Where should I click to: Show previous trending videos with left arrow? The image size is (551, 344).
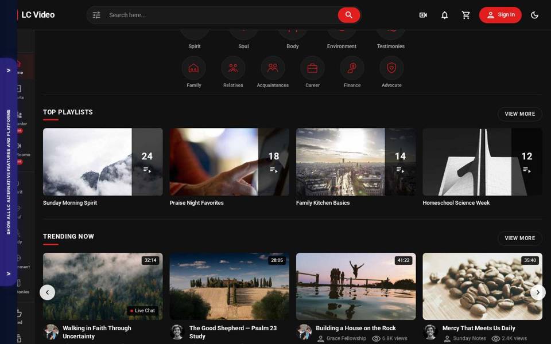tap(48, 292)
